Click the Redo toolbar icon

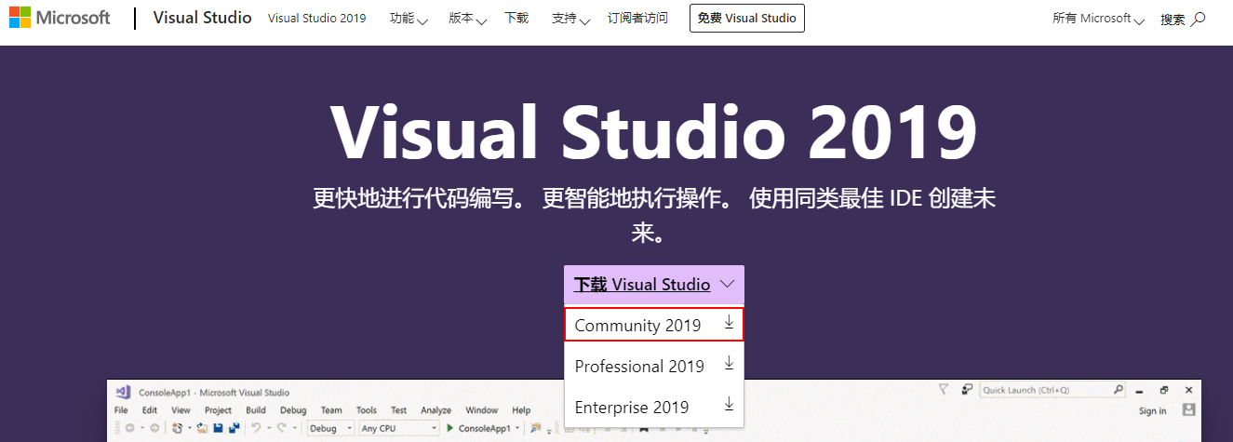point(282,428)
